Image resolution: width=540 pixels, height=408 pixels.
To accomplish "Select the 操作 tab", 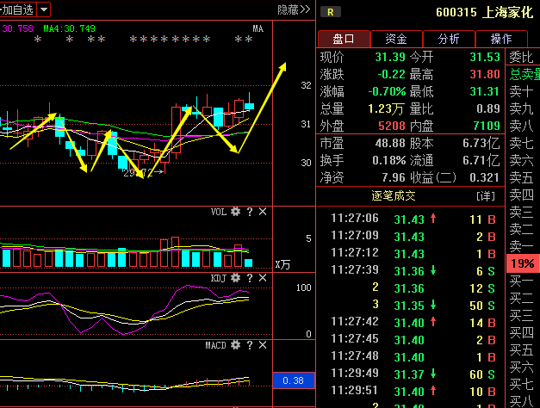I will [x=501, y=39].
